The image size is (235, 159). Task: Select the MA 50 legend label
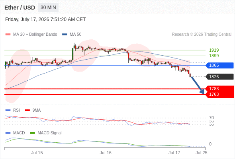(x=76, y=35)
